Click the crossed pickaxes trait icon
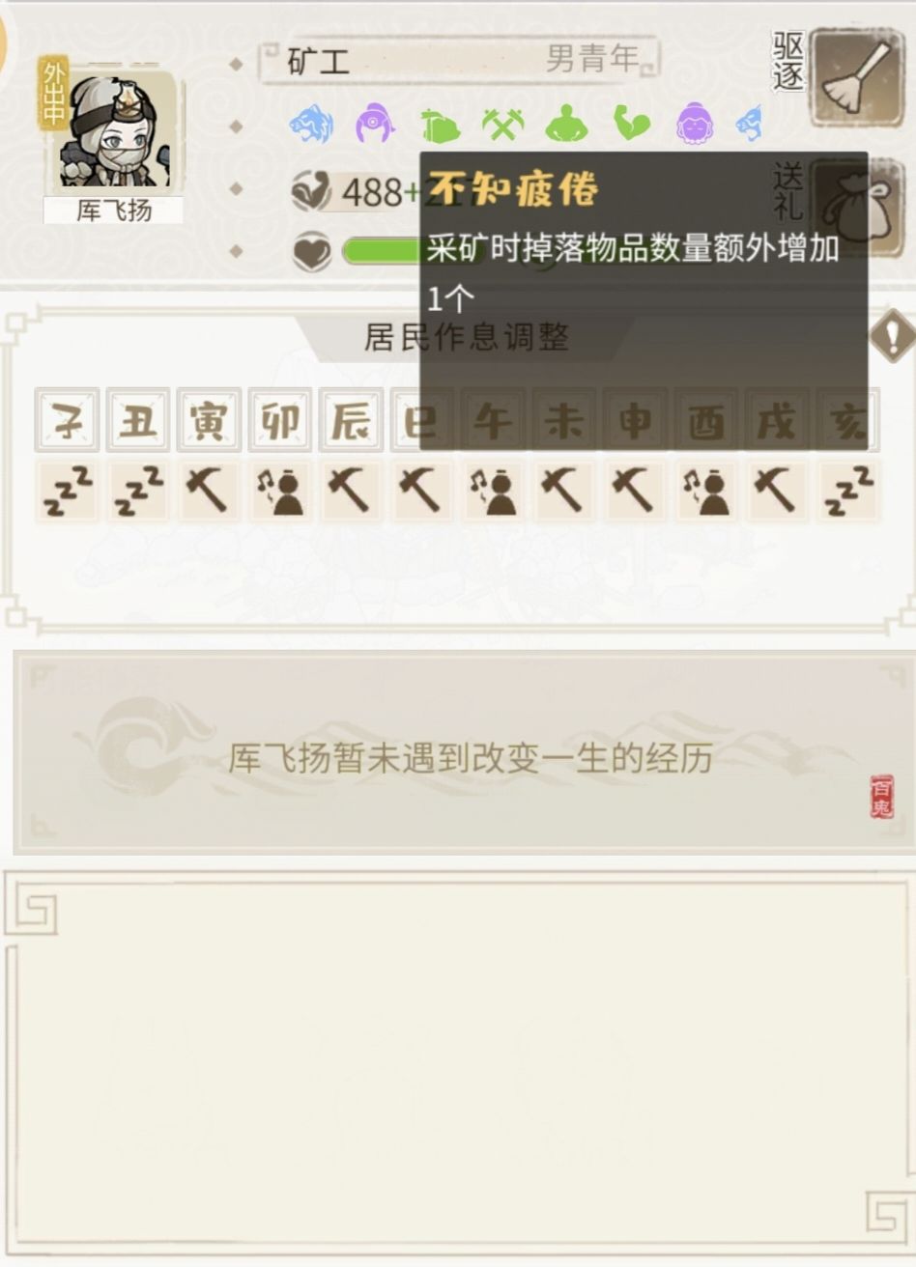Viewport: 916px width, 1267px height. point(502,125)
